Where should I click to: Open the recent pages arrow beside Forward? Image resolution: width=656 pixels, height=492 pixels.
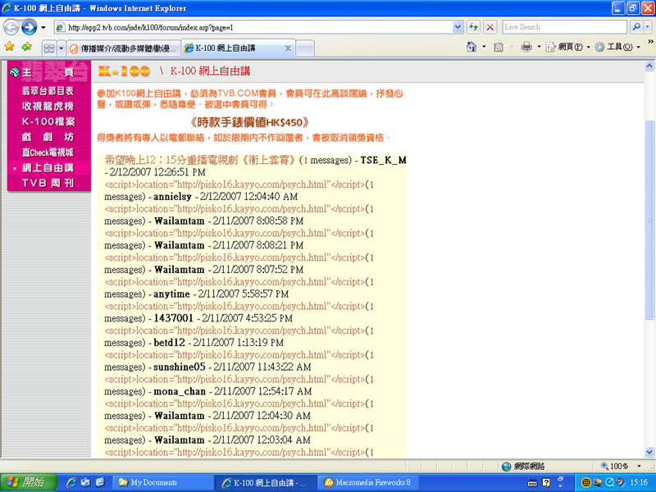[x=43, y=28]
